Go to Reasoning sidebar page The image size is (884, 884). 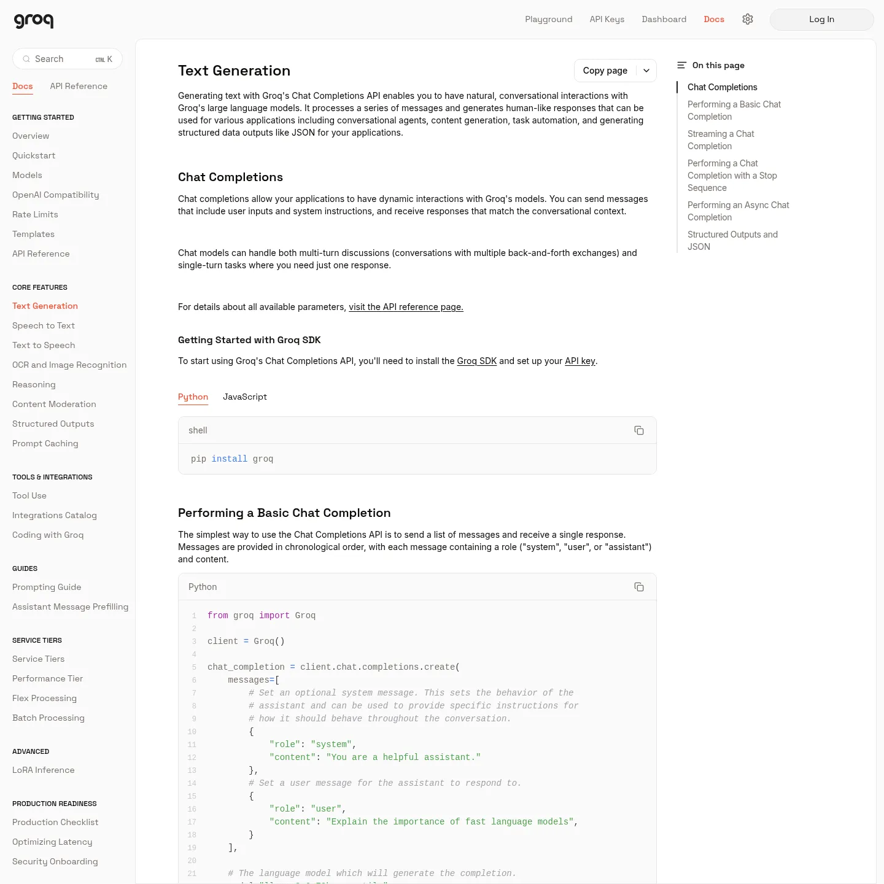tap(34, 384)
